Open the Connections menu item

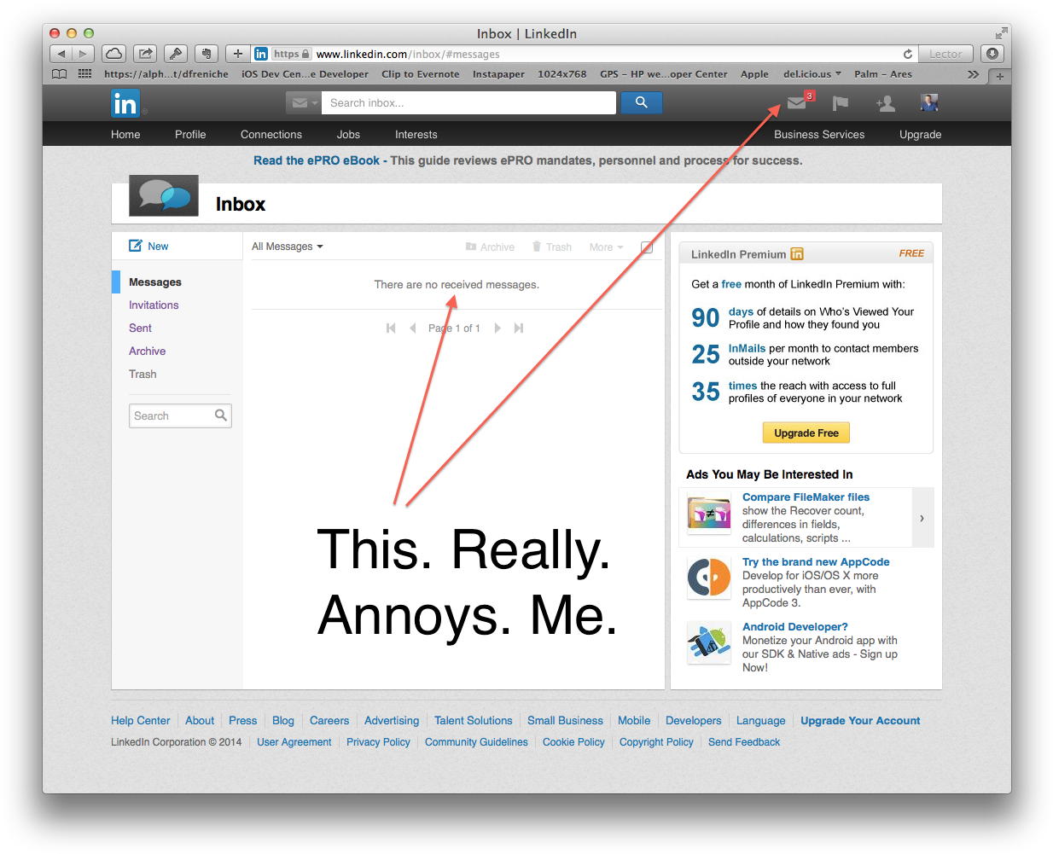click(x=271, y=135)
